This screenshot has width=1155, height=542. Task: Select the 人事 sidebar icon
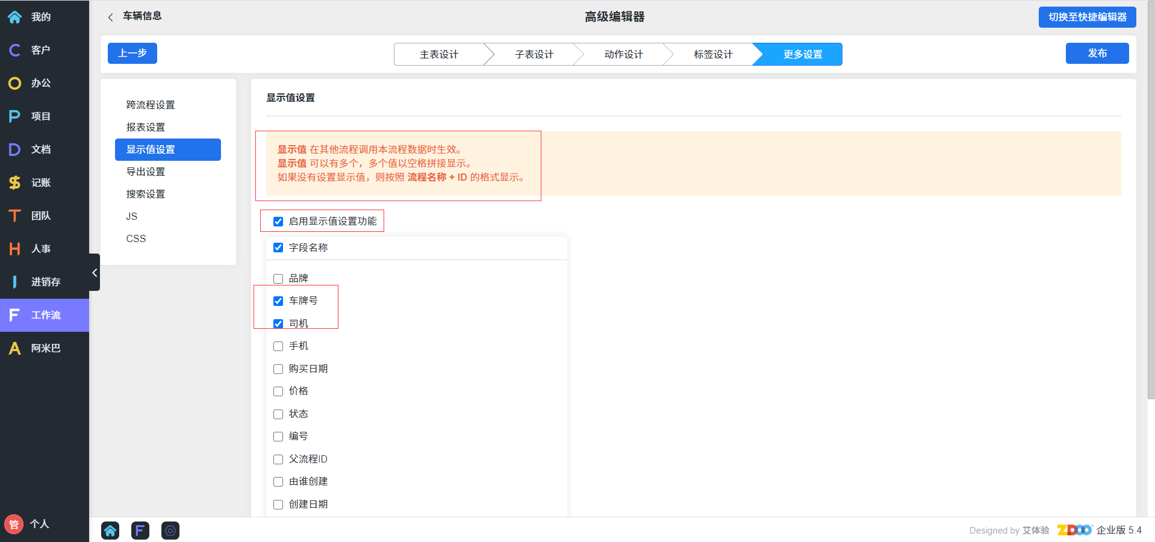[x=15, y=249]
